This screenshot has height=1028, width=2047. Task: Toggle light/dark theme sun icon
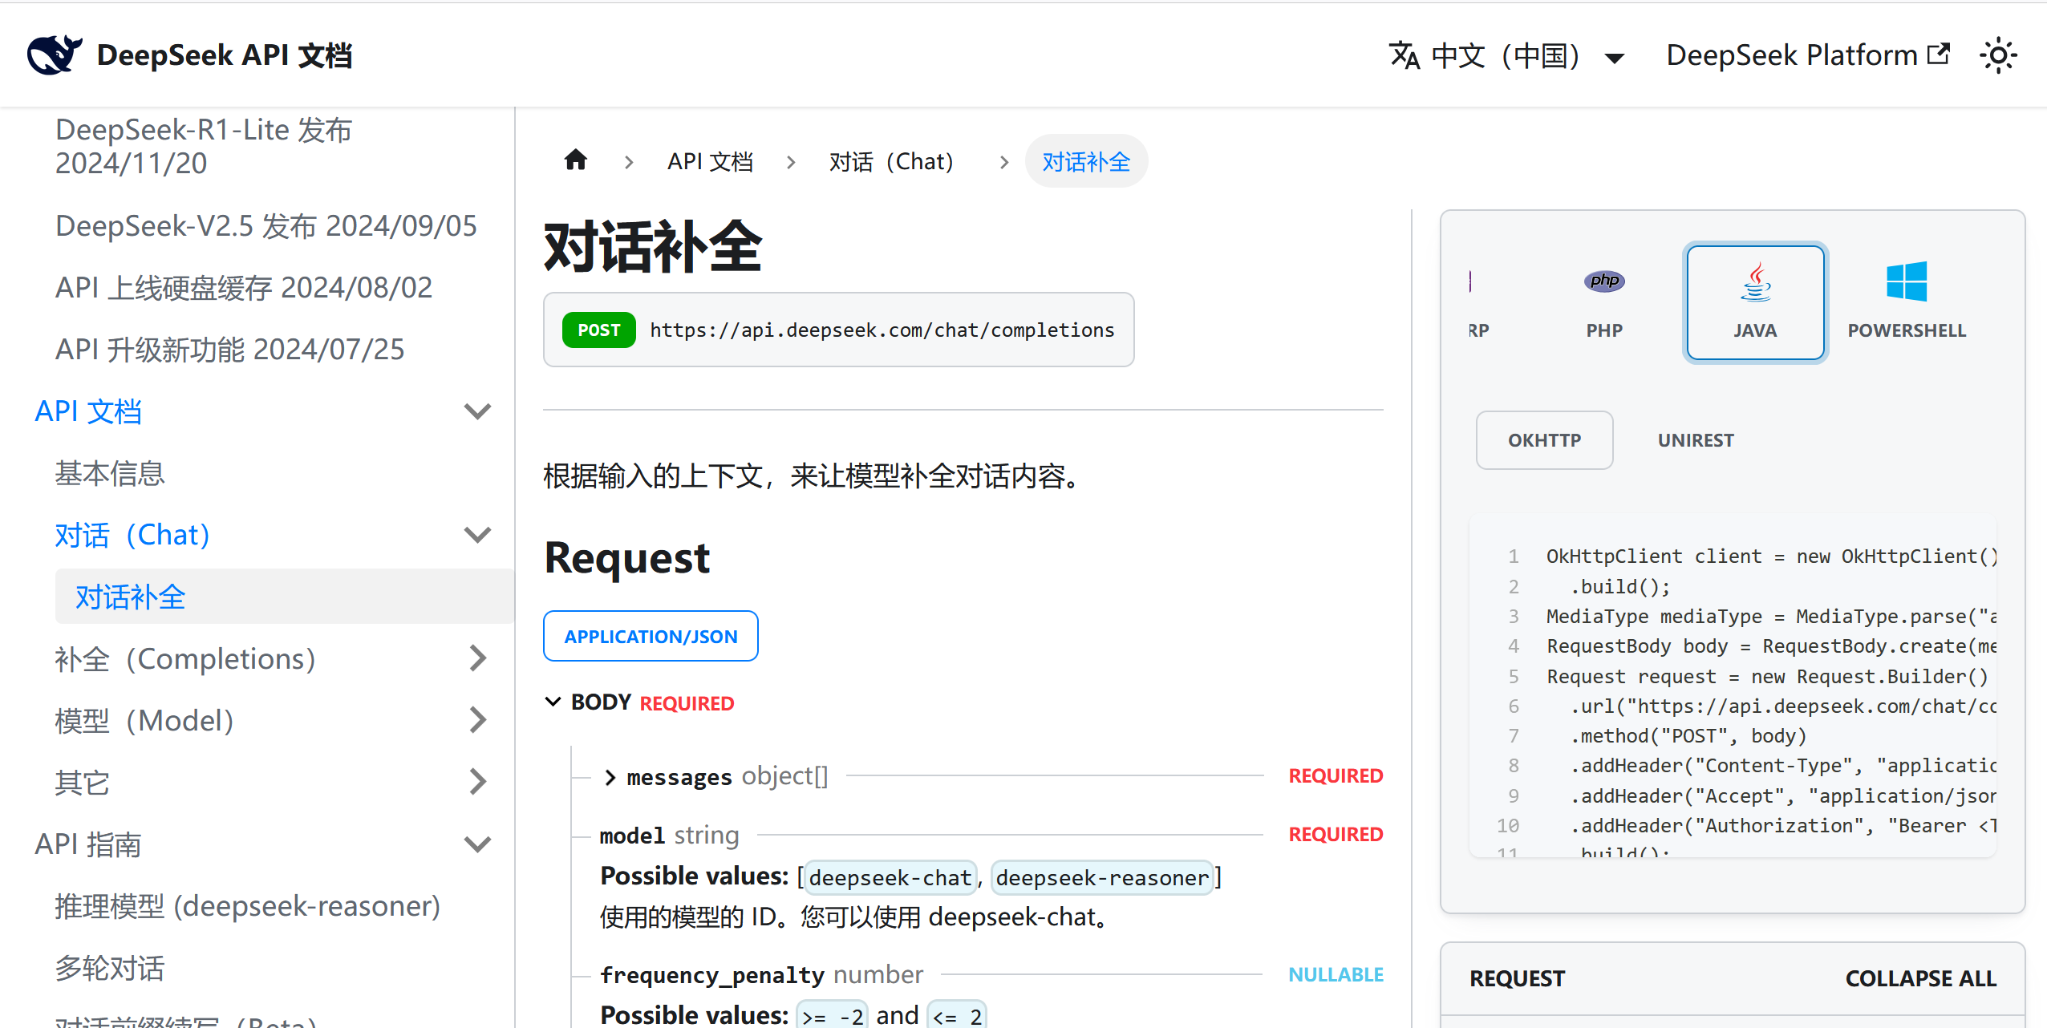pos(1998,55)
